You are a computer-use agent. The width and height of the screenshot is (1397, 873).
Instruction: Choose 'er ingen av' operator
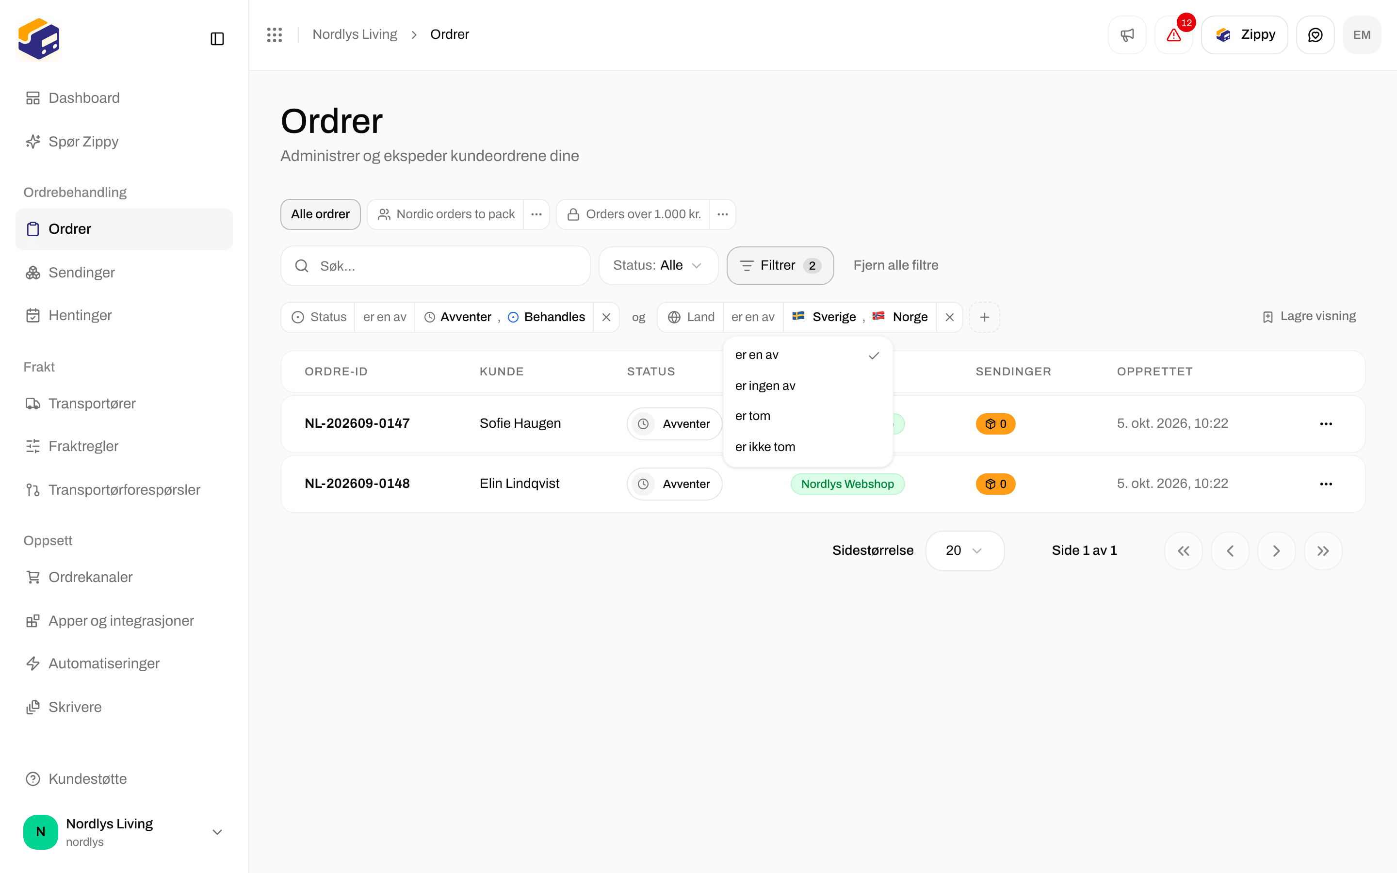[x=808, y=386]
